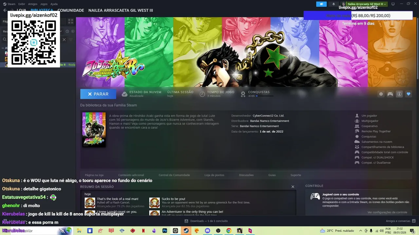
Task: Switch to Big Picture mode icon
Action: pos(393,4)
